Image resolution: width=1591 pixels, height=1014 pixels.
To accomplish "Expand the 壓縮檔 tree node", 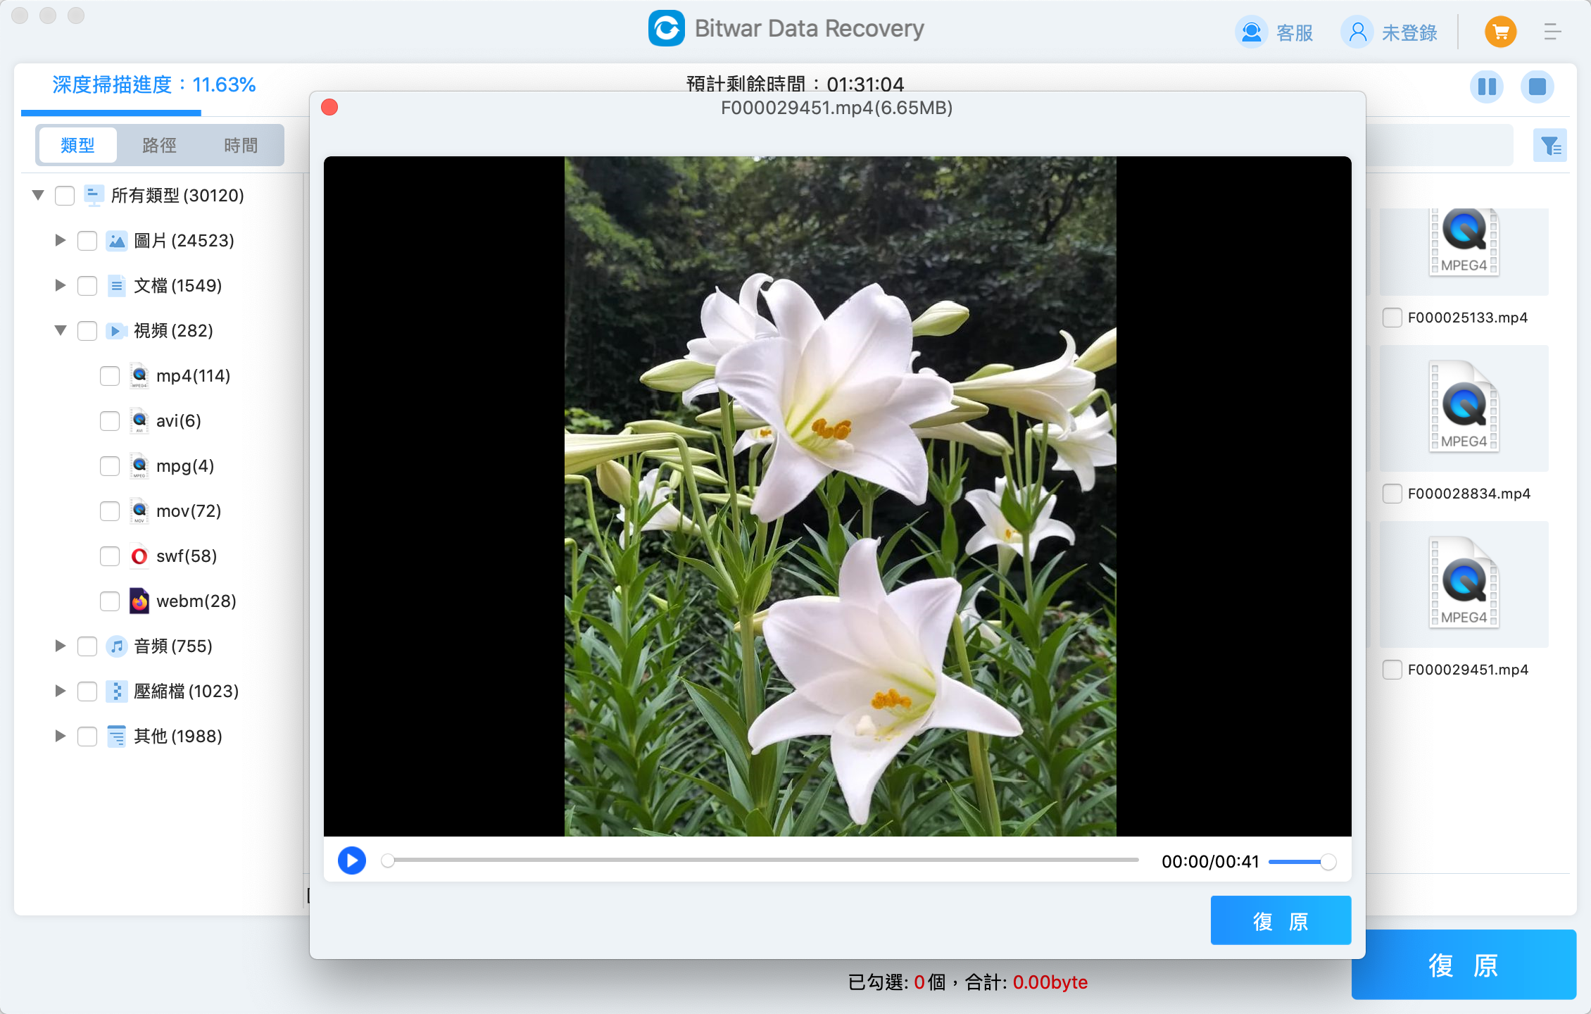I will pos(61,691).
